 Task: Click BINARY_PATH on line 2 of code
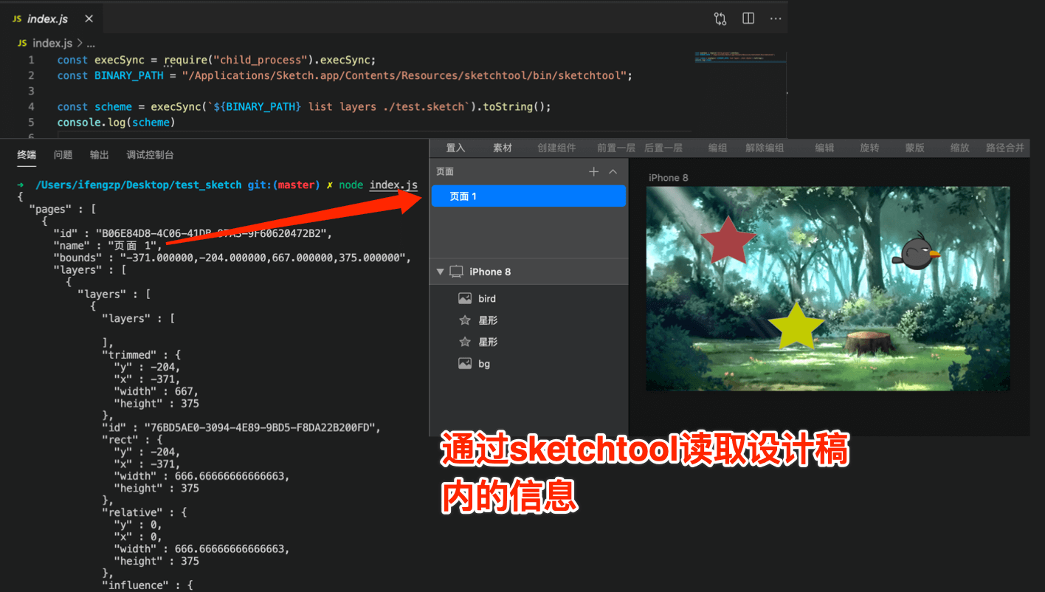point(131,75)
